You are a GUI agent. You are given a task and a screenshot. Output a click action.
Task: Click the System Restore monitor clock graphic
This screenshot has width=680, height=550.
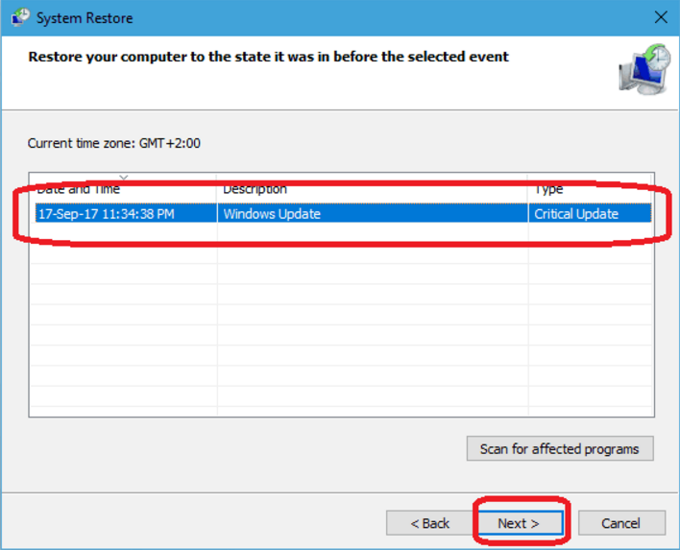(x=644, y=69)
